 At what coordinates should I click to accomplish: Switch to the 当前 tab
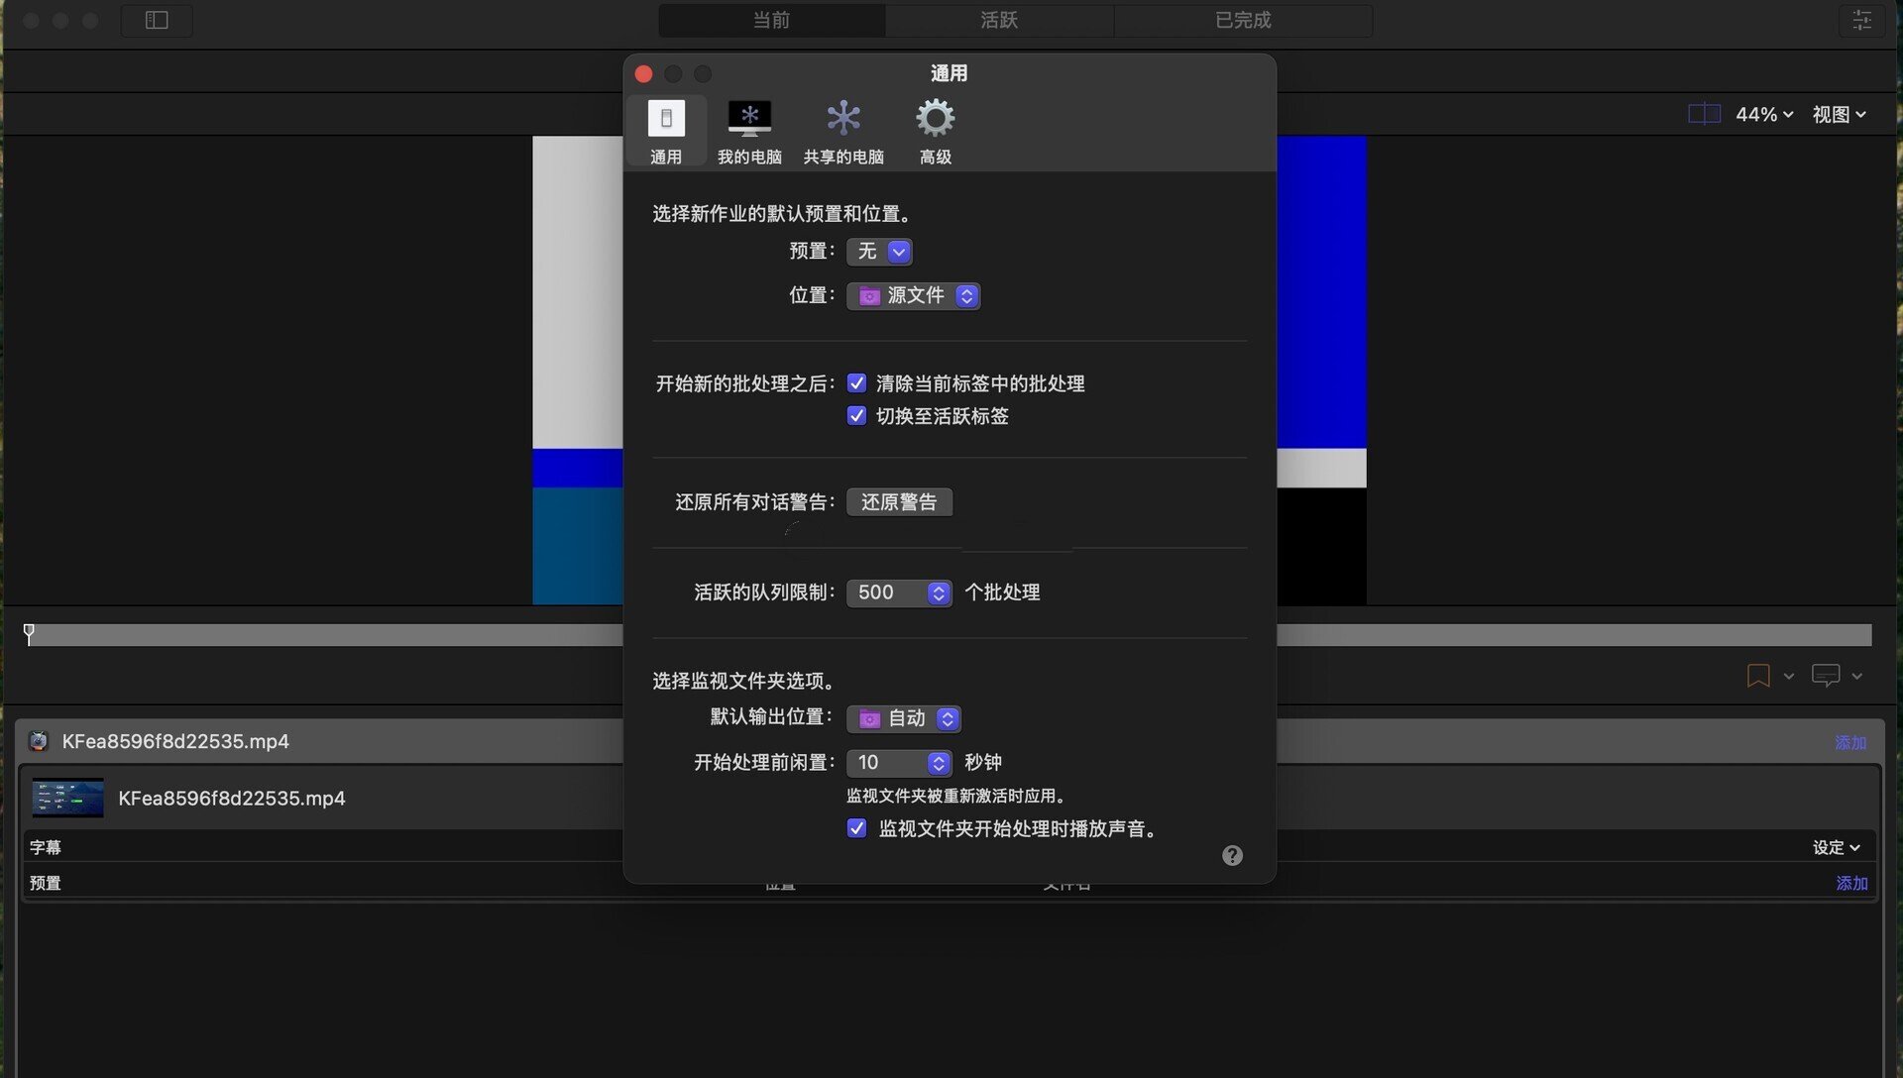click(771, 20)
